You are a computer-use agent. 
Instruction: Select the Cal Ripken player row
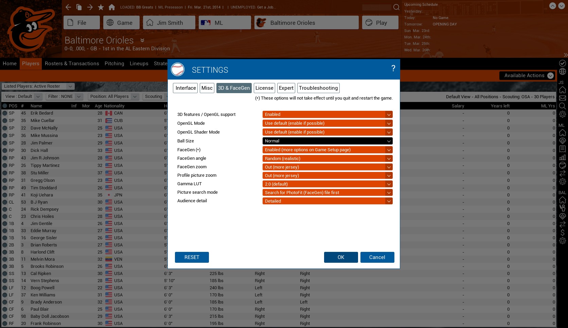pos(41,274)
